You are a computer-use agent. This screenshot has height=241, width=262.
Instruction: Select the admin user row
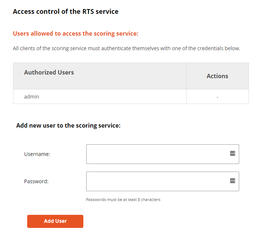[x=131, y=97]
